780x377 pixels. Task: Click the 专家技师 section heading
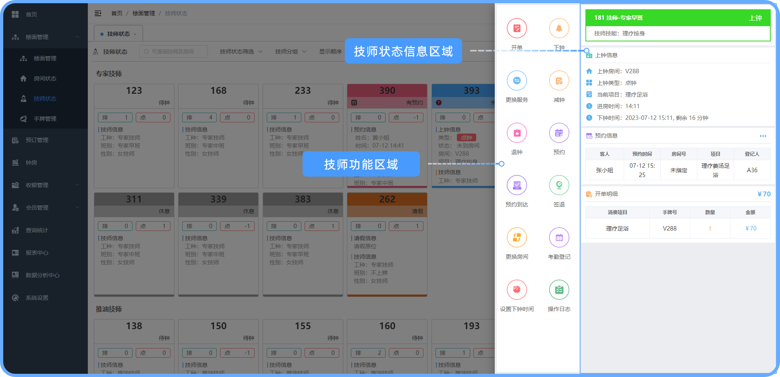[109, 74]
